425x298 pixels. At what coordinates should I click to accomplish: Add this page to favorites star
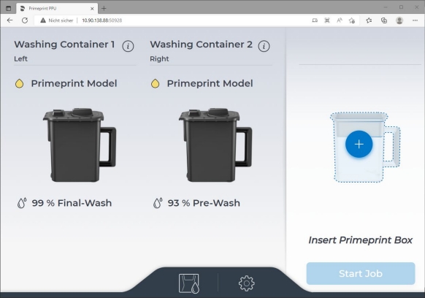coord(352,20)
